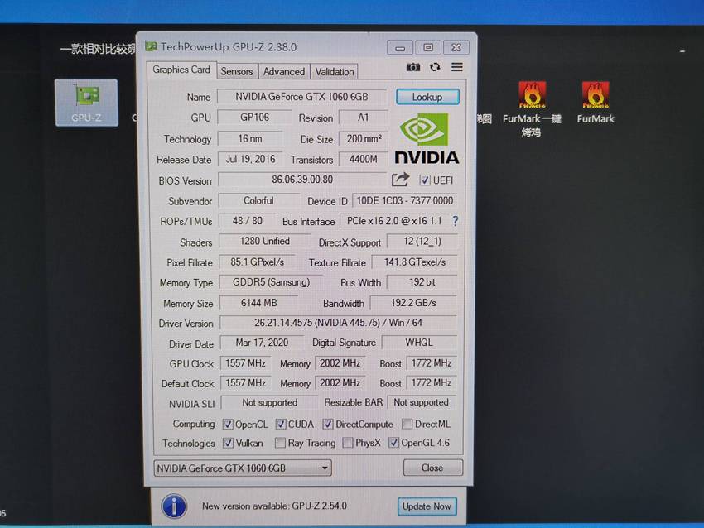Click the Memory Size value 6144 MB
Screen dimensions: 704x528
(x=258, y=303)
